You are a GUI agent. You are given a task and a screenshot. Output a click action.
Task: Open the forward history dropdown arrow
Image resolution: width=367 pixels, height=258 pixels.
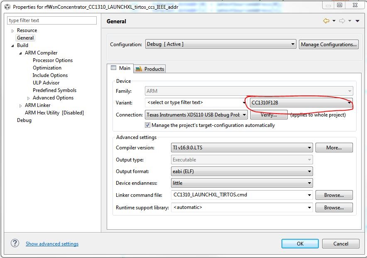[x=350, y=21]
